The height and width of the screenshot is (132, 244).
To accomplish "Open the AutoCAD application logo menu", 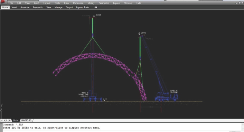I will (x=3, y=2).
